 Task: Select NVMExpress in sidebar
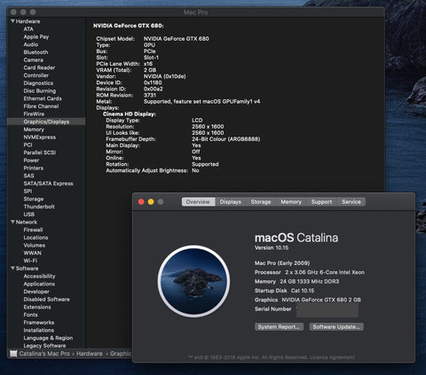click(x=40, y=137)
